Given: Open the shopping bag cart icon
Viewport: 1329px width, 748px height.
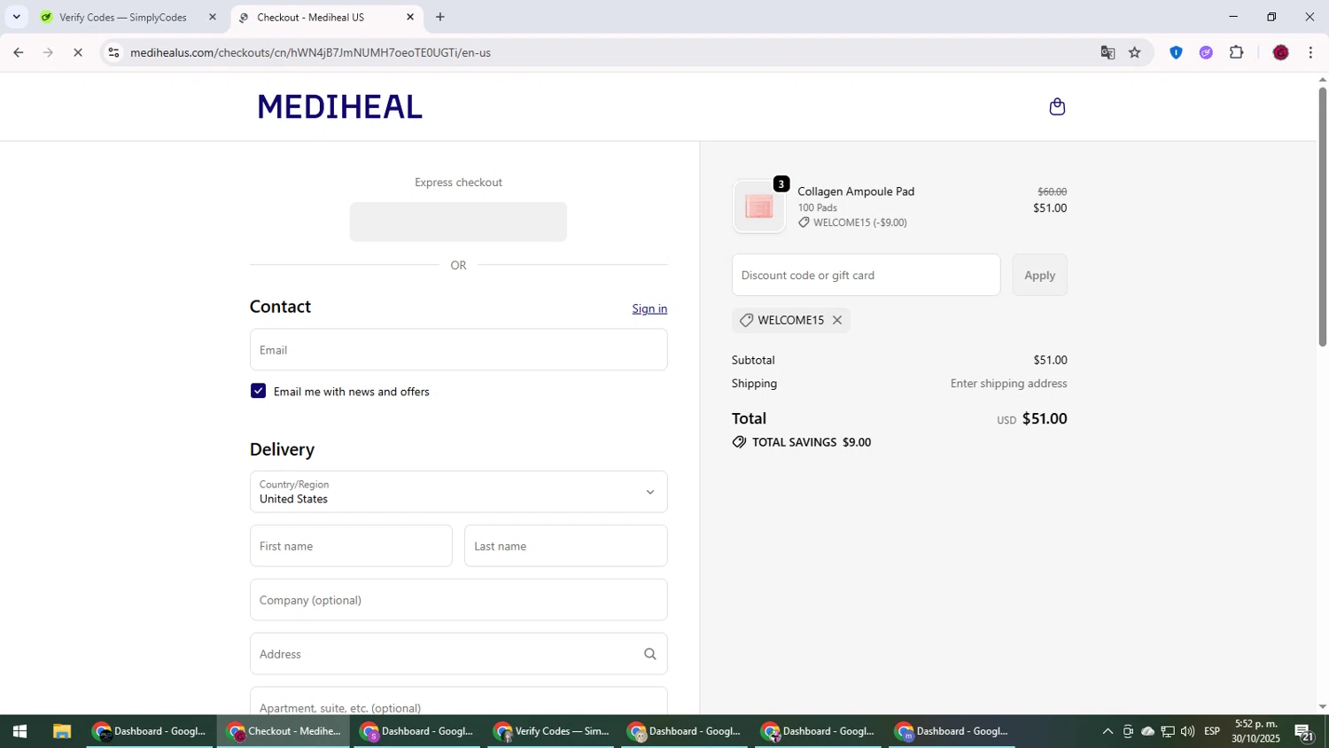Looking at the screenshot, I should 1056,106.
